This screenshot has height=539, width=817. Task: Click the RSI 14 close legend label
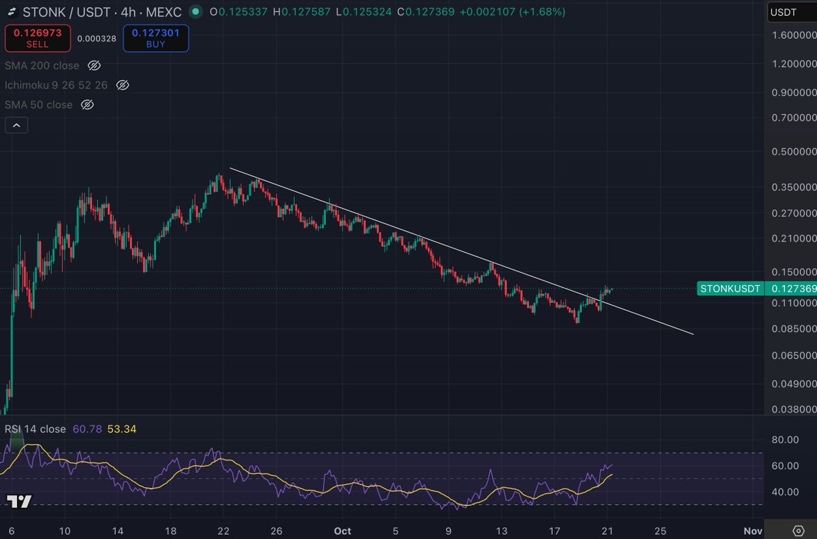coord(35,429)
